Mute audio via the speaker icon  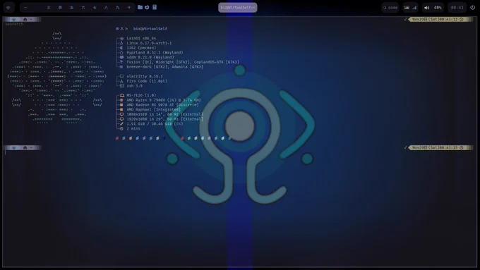426,8
